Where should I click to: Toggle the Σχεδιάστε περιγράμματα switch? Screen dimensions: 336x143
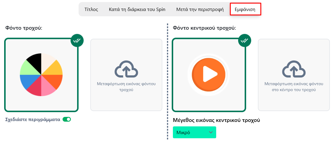click(x=67, y=120)
